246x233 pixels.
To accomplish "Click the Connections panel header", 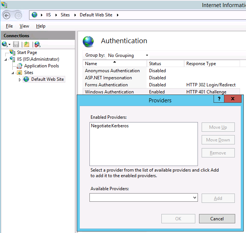I will pos(38,36).
